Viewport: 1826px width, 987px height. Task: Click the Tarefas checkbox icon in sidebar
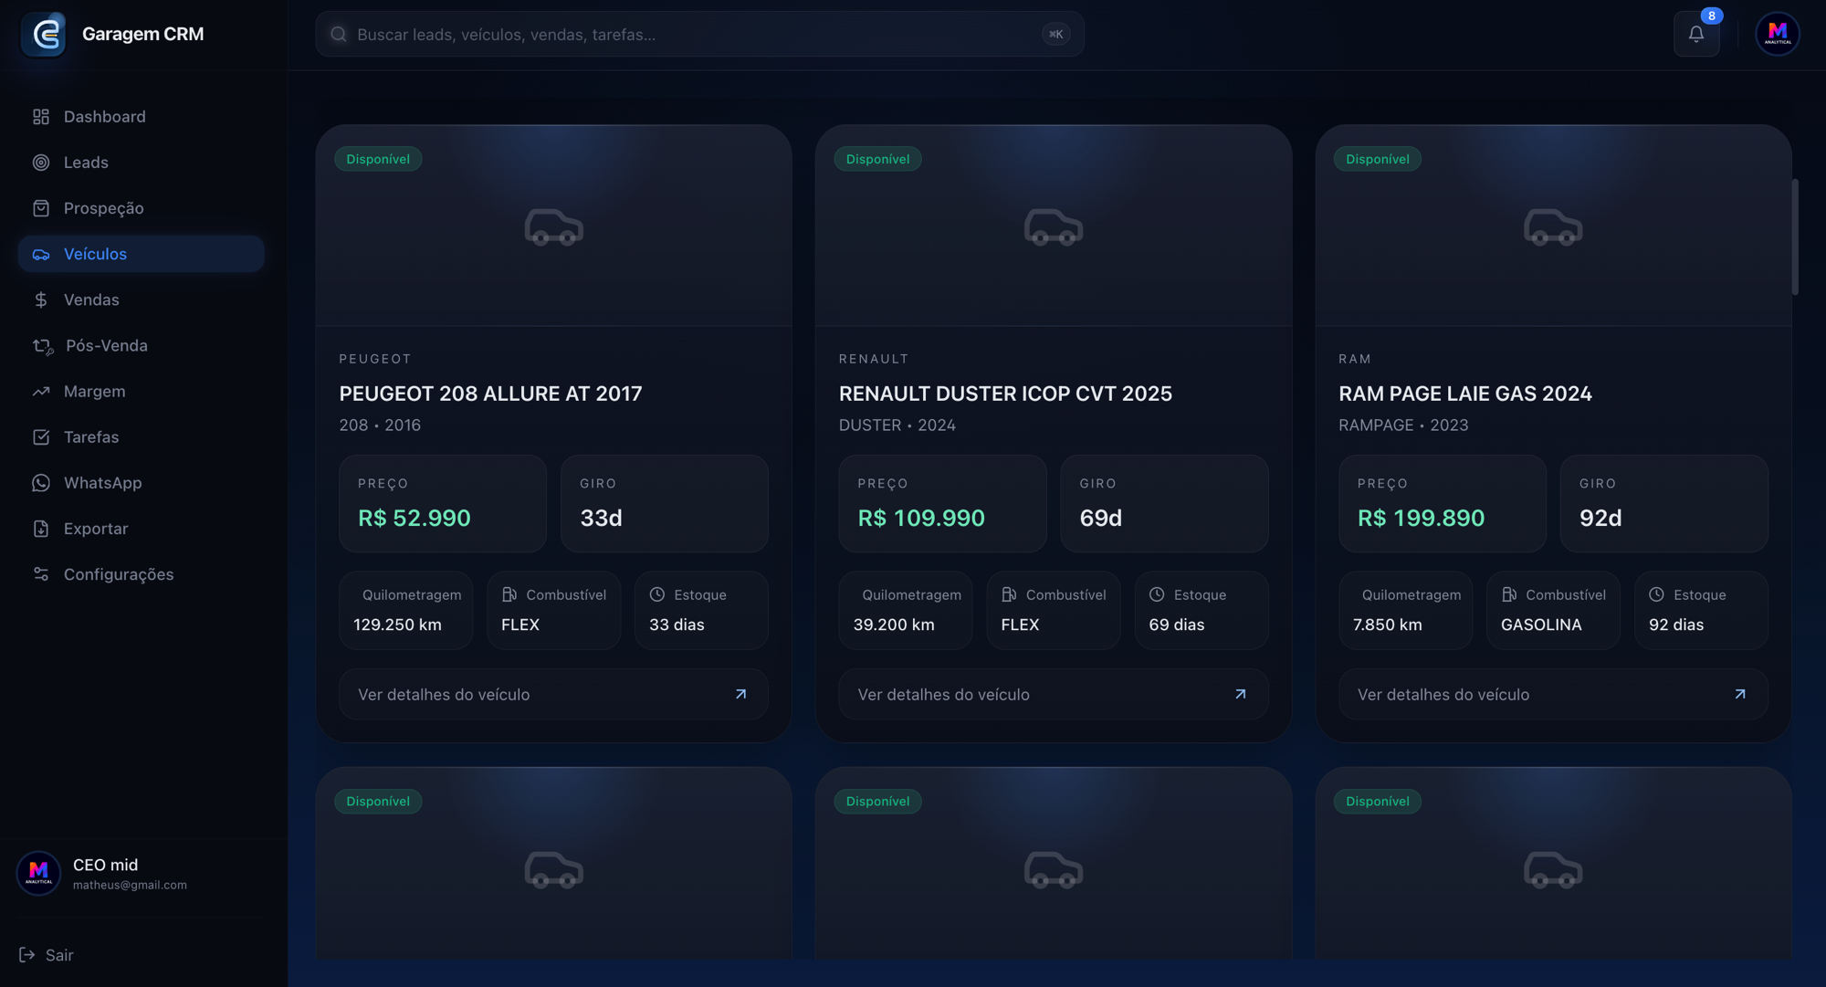click(41, 437)
